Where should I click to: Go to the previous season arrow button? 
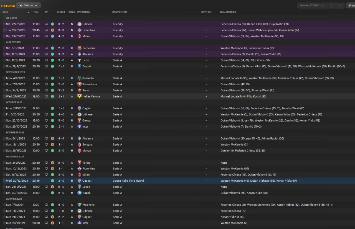pyautogui.click(x=331, y=6)
